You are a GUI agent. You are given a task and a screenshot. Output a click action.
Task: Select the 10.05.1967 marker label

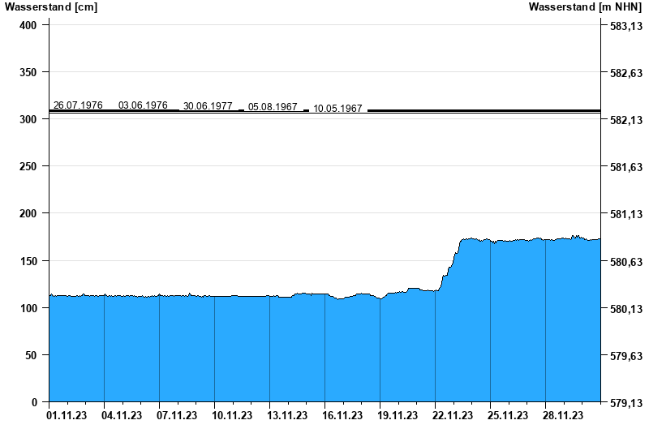[337, 108]
